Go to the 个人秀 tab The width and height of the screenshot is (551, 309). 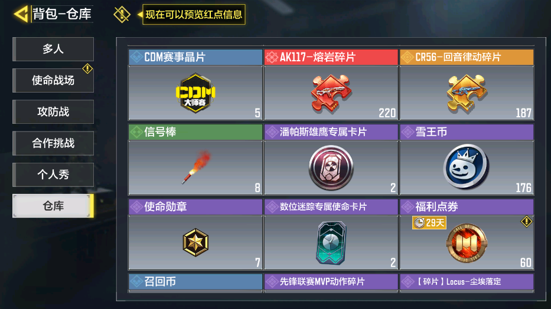[53, 175]
